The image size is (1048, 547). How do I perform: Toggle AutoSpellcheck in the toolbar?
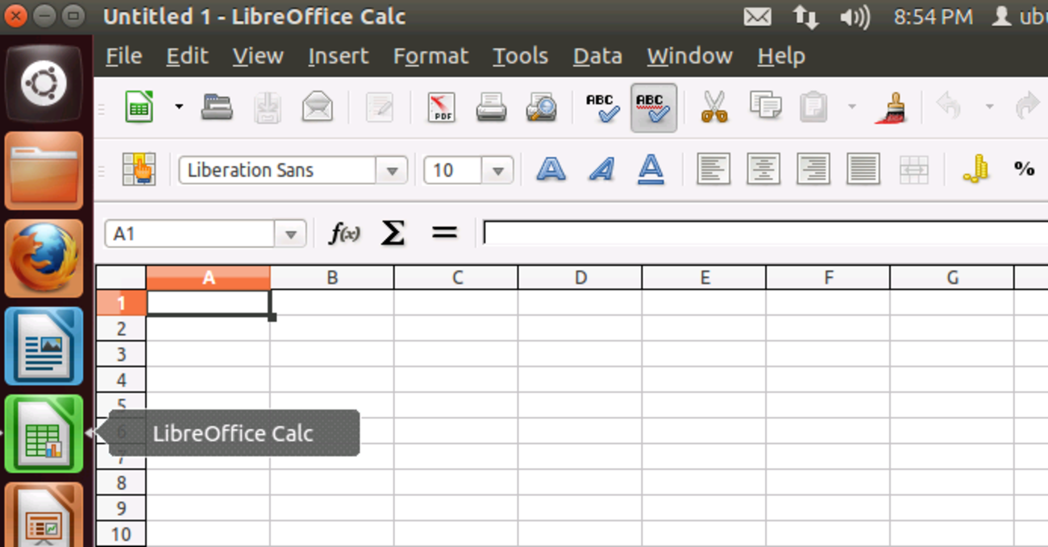[x=652, y=107]
